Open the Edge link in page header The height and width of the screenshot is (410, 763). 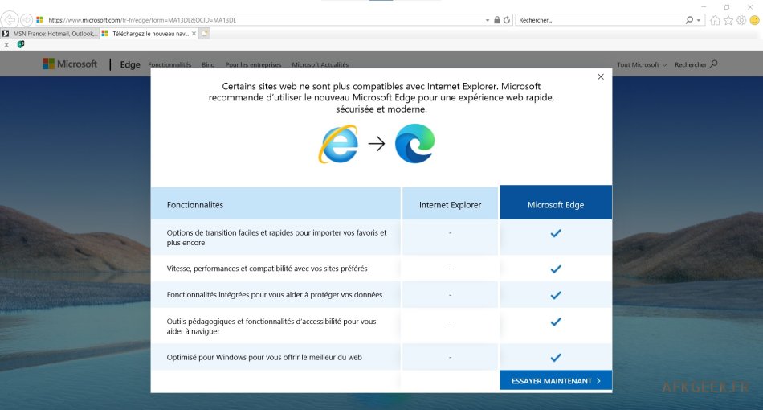pos(130,64)
